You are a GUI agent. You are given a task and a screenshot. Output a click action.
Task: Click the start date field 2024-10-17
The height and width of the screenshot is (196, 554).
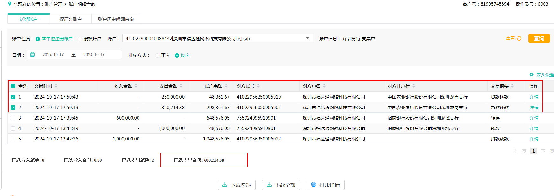tap(53, 55)
